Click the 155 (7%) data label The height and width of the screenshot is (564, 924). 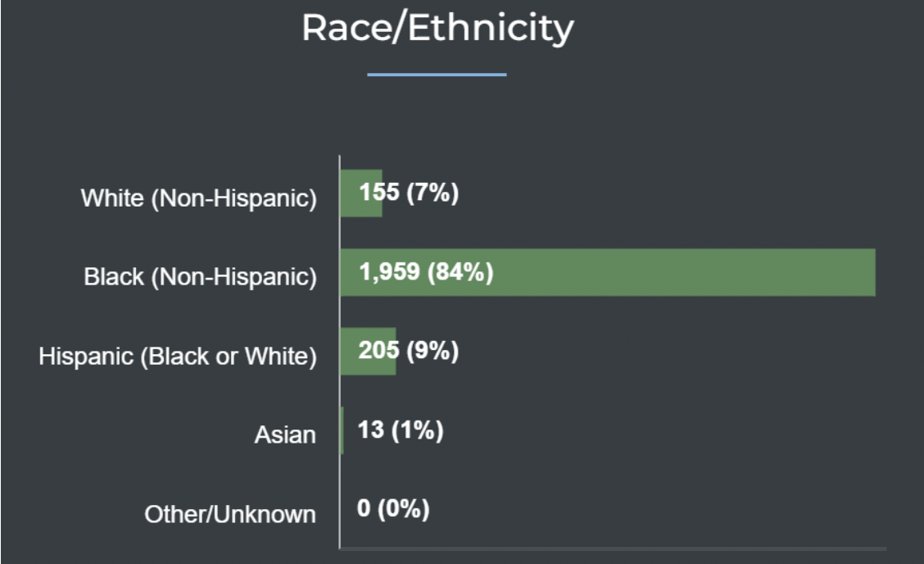pyautogui.click(x=409, y=193)
